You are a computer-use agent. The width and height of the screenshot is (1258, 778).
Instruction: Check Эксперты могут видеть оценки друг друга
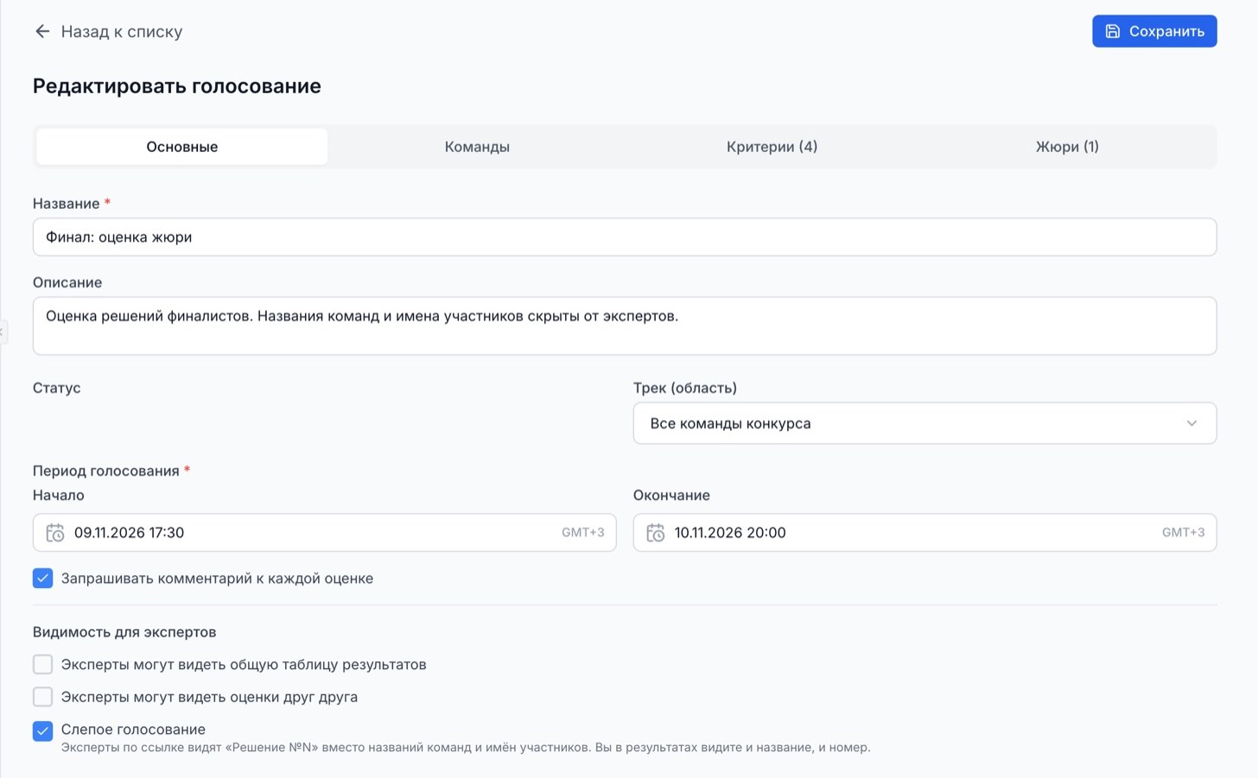pos(42,697)
